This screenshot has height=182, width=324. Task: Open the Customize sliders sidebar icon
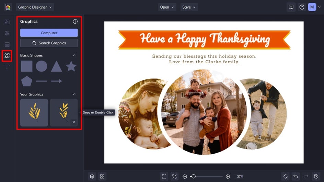tap(7, 33)
